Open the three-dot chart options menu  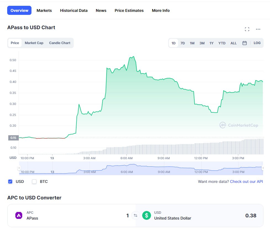(x=258, y=29)
